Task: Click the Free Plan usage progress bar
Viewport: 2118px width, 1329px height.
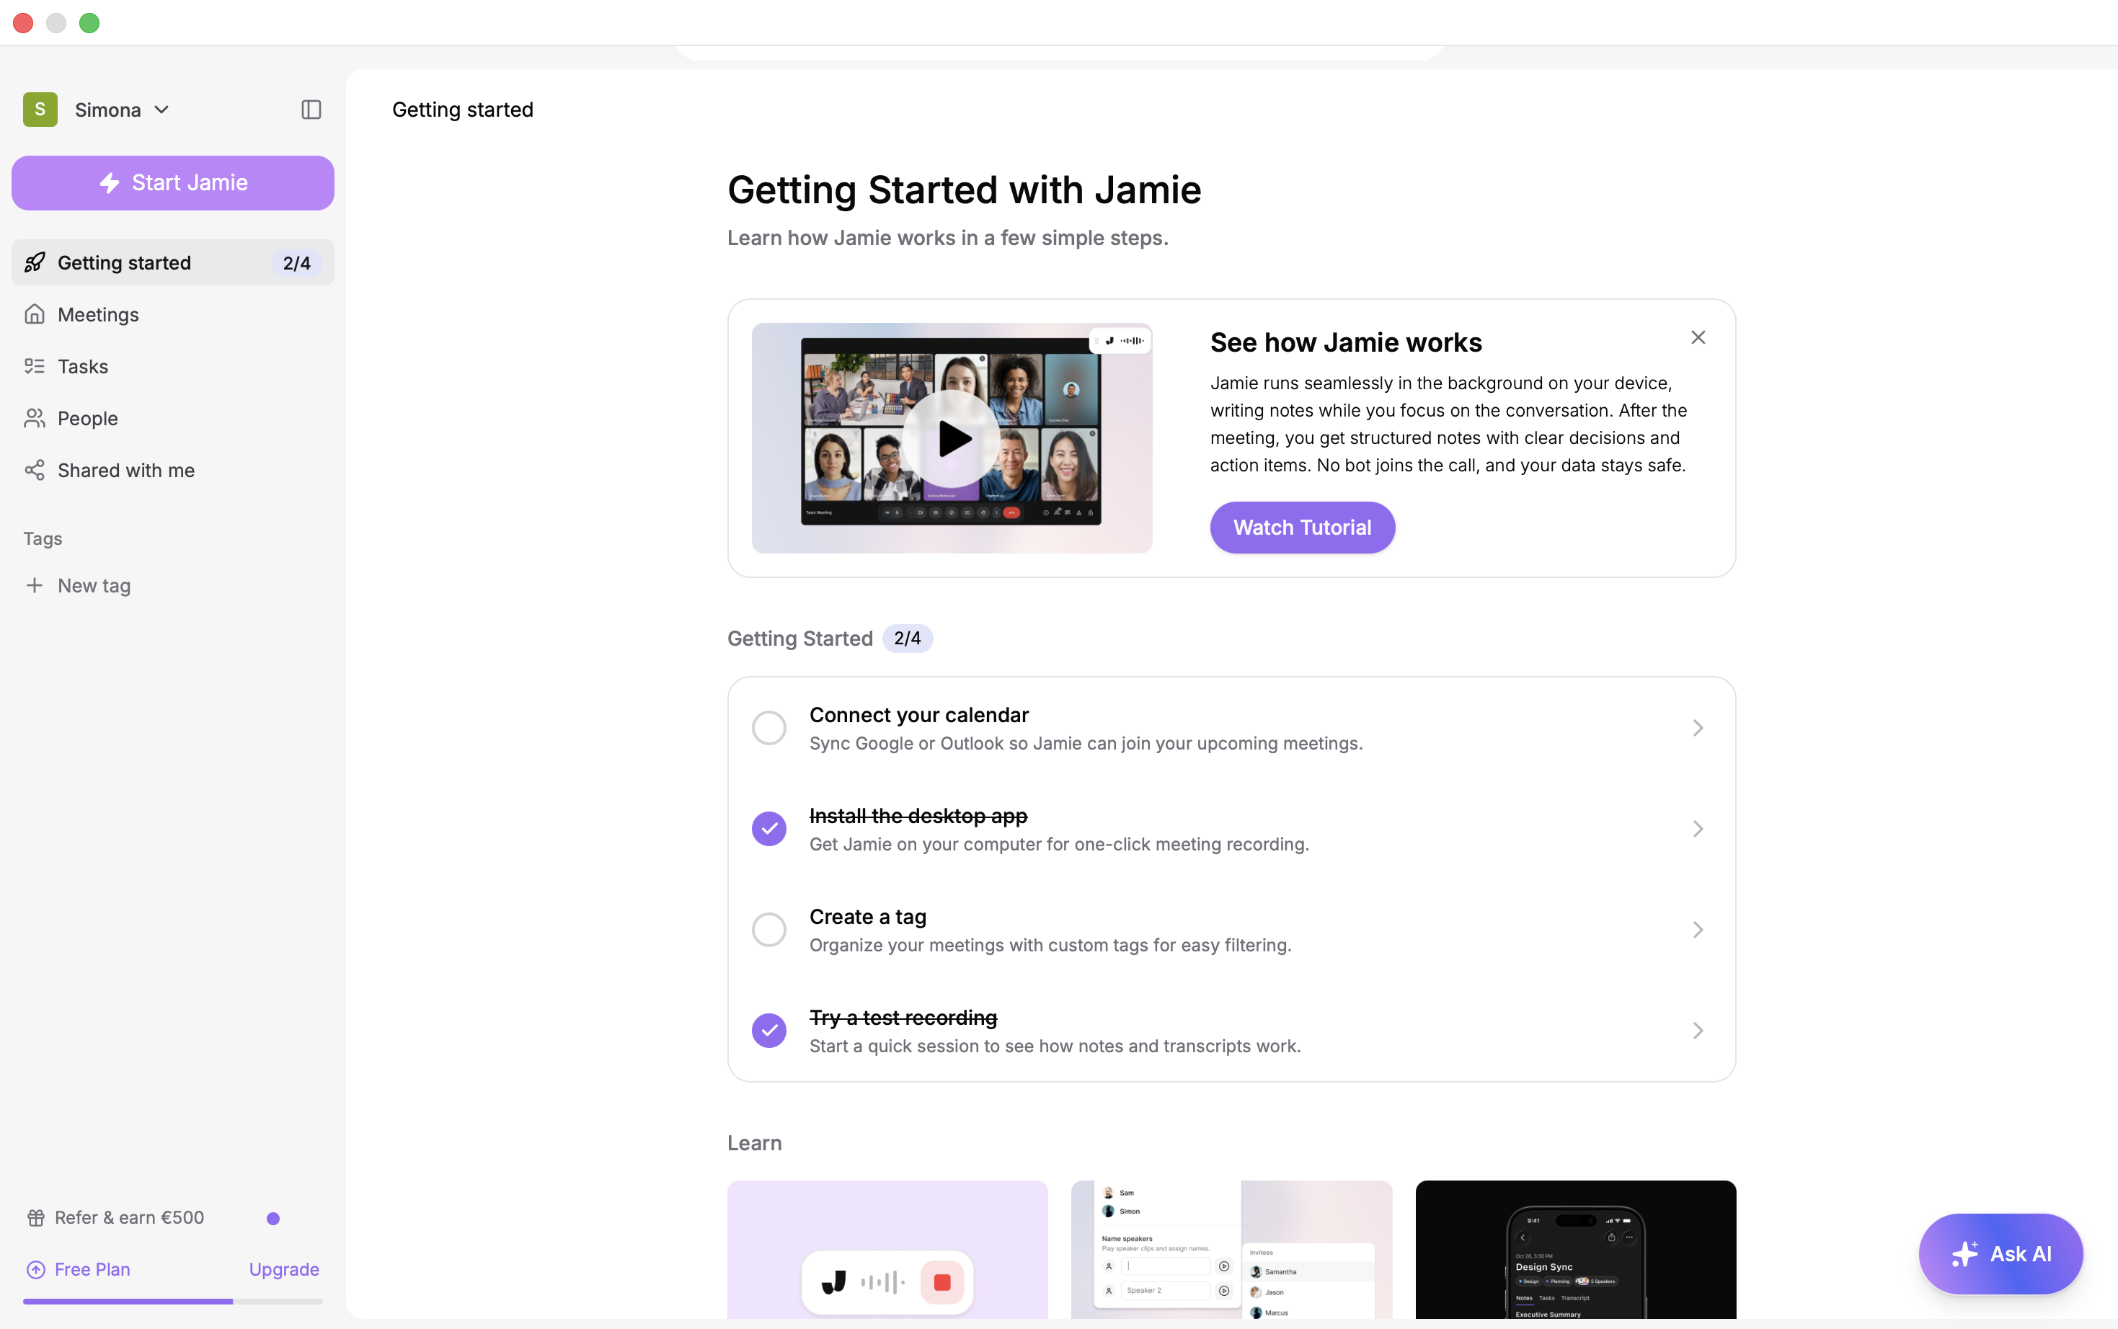Action: [x=172, y=1301]
